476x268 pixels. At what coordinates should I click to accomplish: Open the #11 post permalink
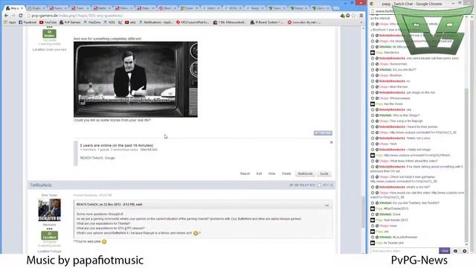pos(326,185)
